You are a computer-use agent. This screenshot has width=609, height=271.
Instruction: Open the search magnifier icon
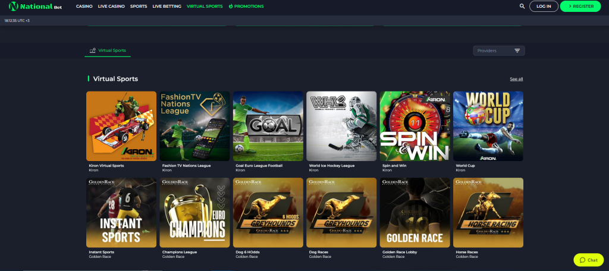click(522, 7)
